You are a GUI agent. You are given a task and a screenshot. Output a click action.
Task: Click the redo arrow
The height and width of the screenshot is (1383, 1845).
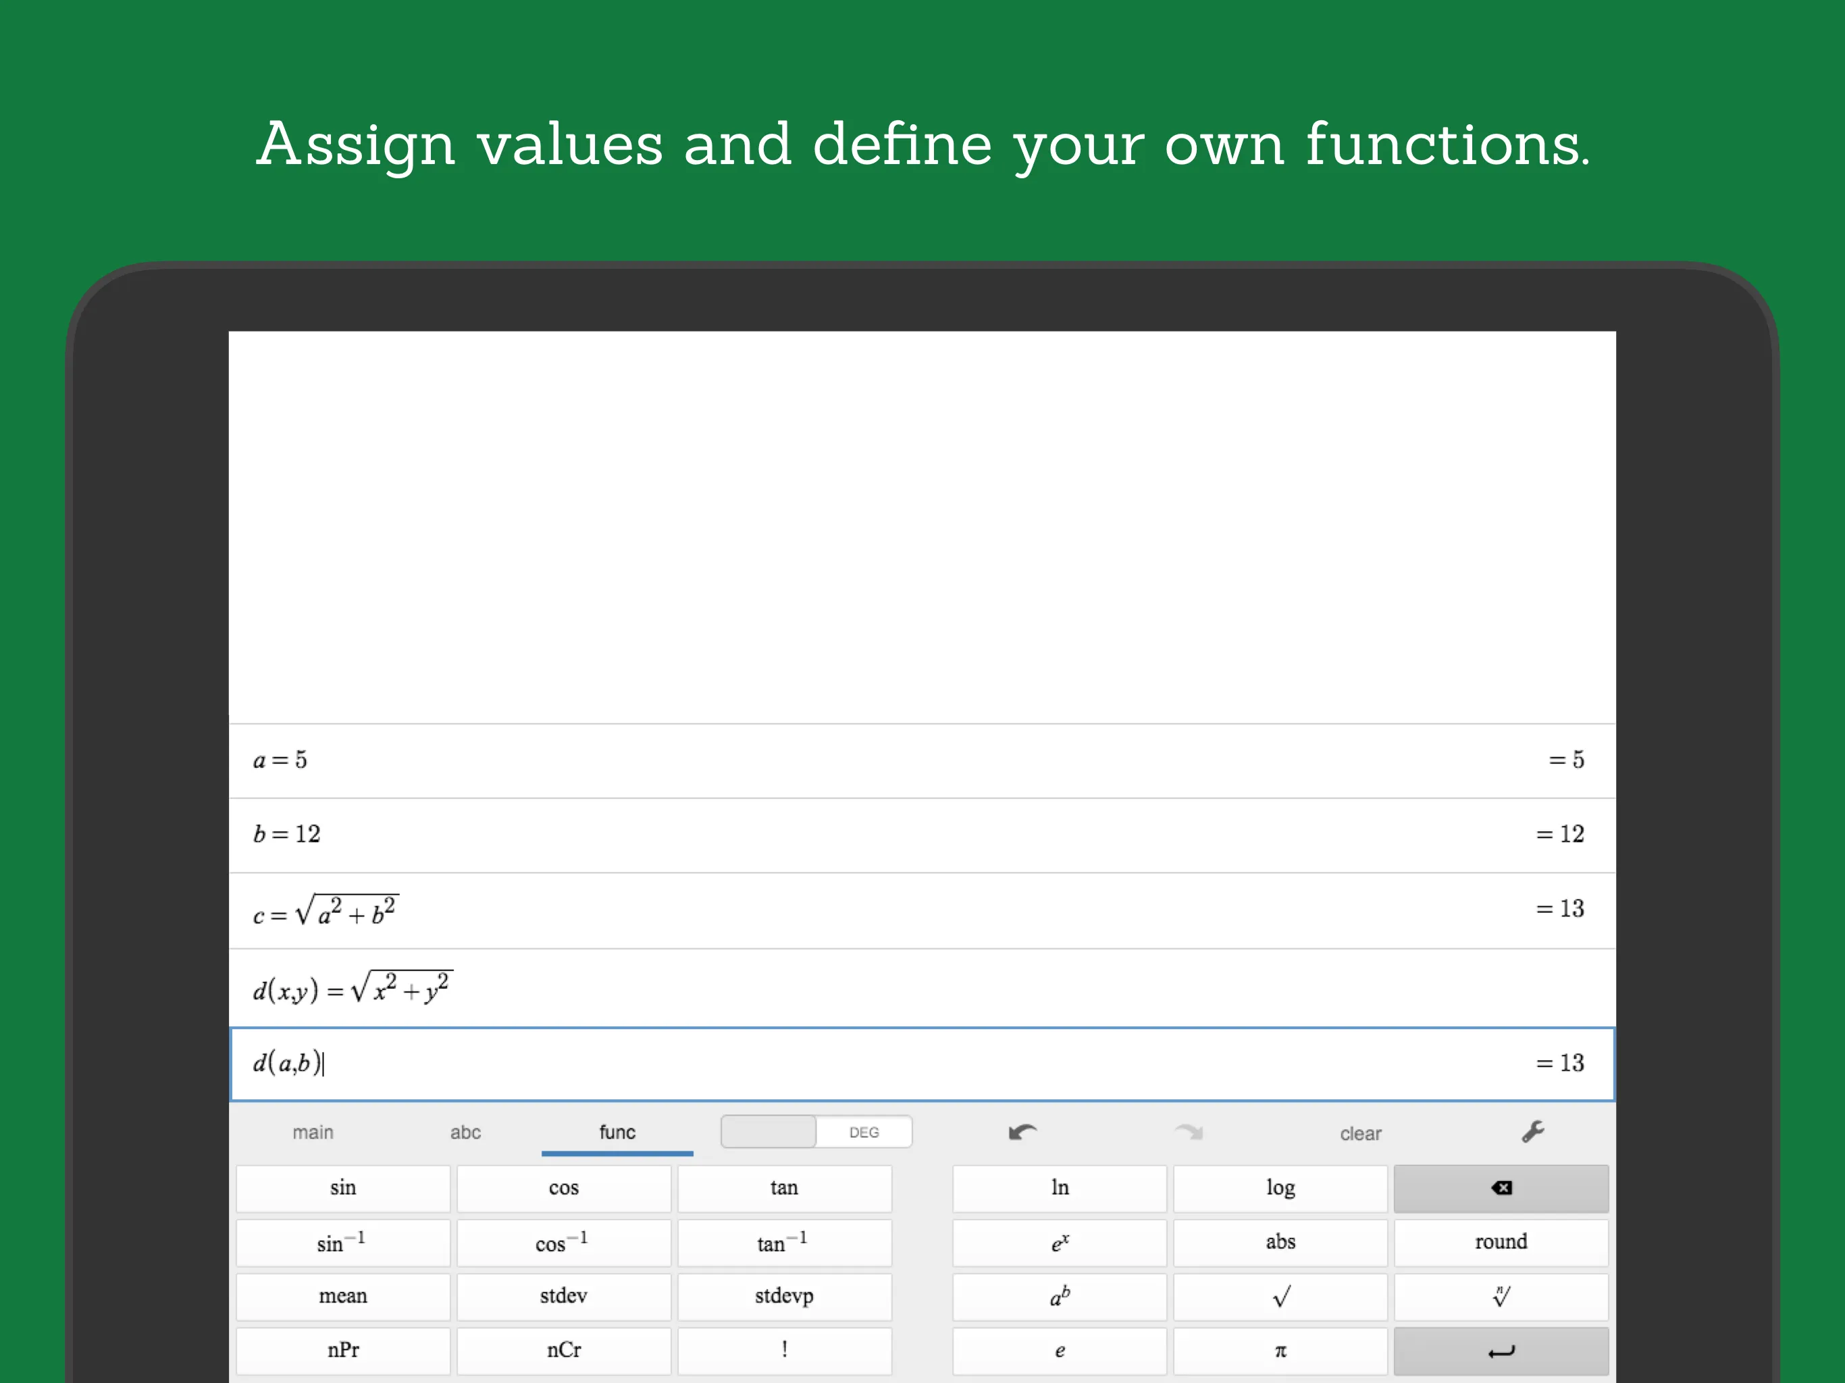click(1189, 1132)
